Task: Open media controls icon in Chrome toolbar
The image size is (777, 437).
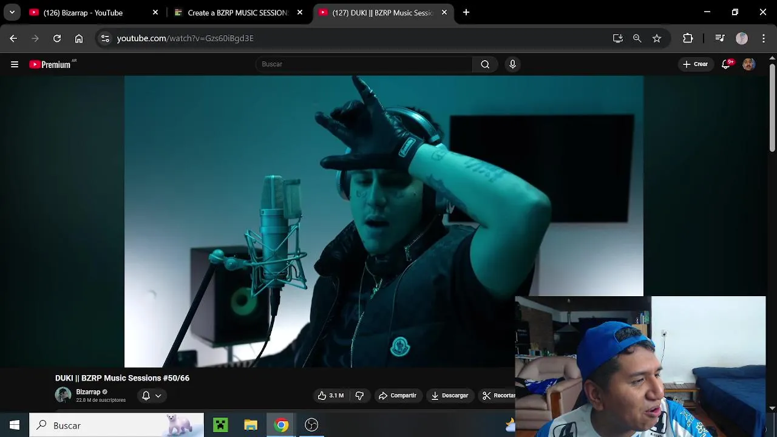Action: coord(720,38)
